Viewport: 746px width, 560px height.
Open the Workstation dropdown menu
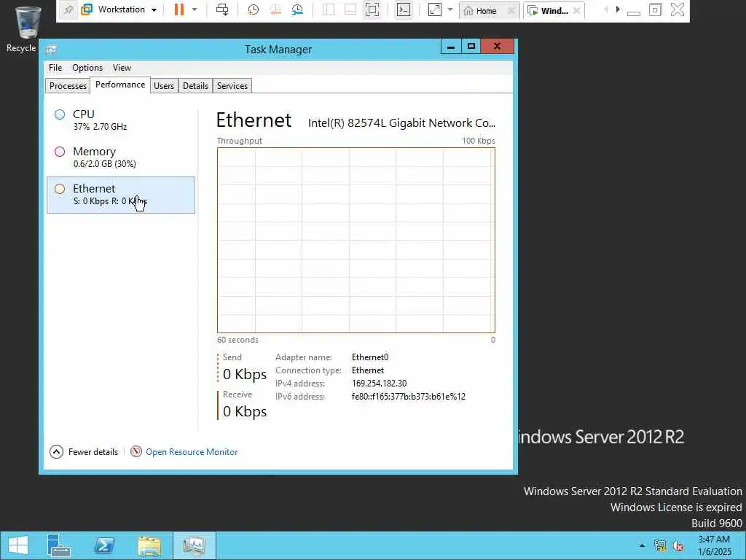click(119, 9)
